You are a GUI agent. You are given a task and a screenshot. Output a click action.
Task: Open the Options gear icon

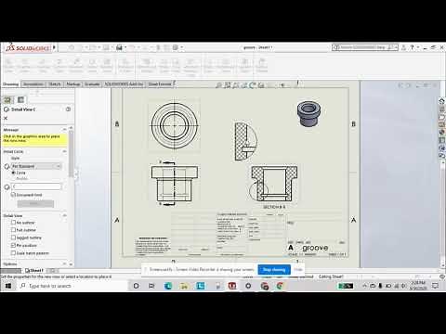176,47
